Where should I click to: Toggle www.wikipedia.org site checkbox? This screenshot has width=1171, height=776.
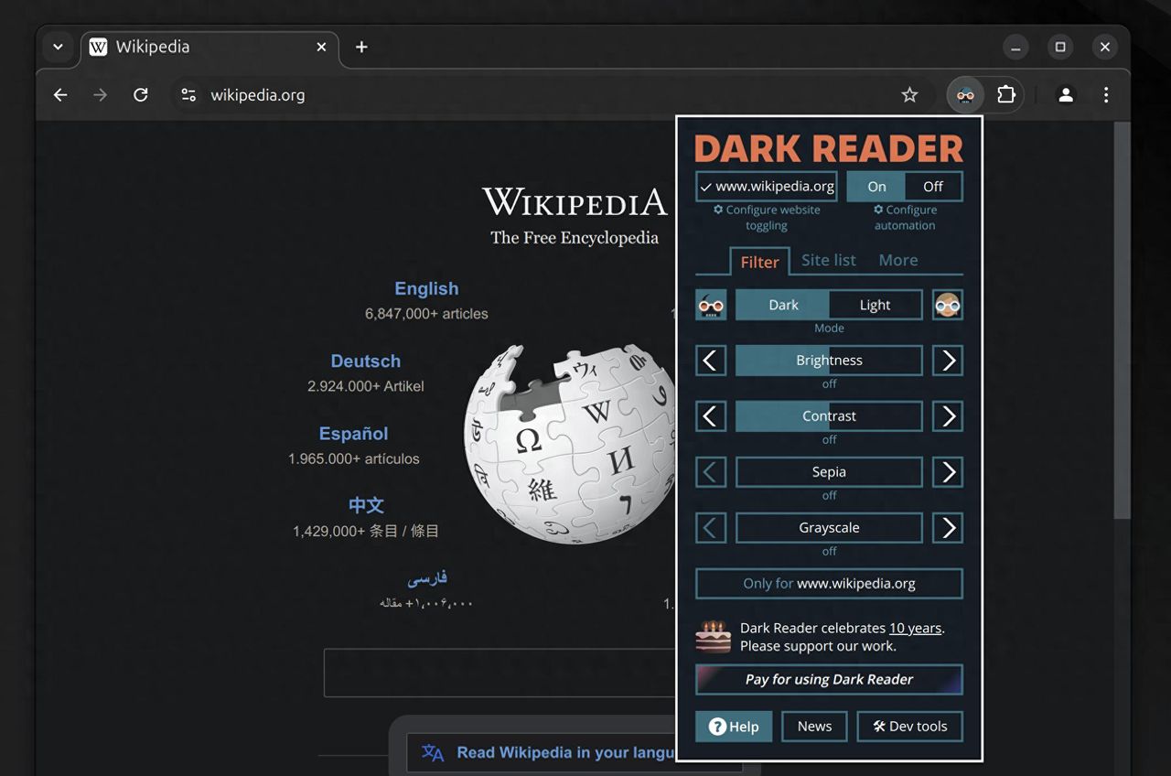[x=766, y=187]
